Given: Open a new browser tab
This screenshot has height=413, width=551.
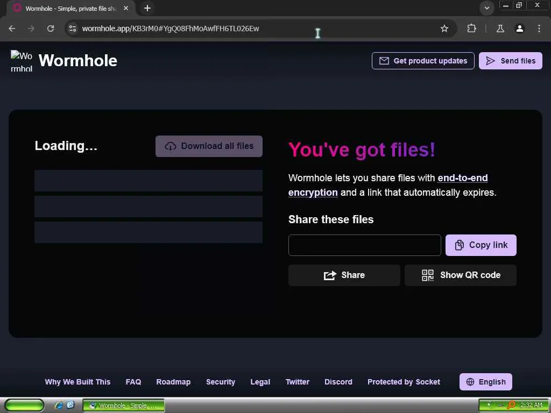Looking at the screenshot, I should (x=147, y=8).
